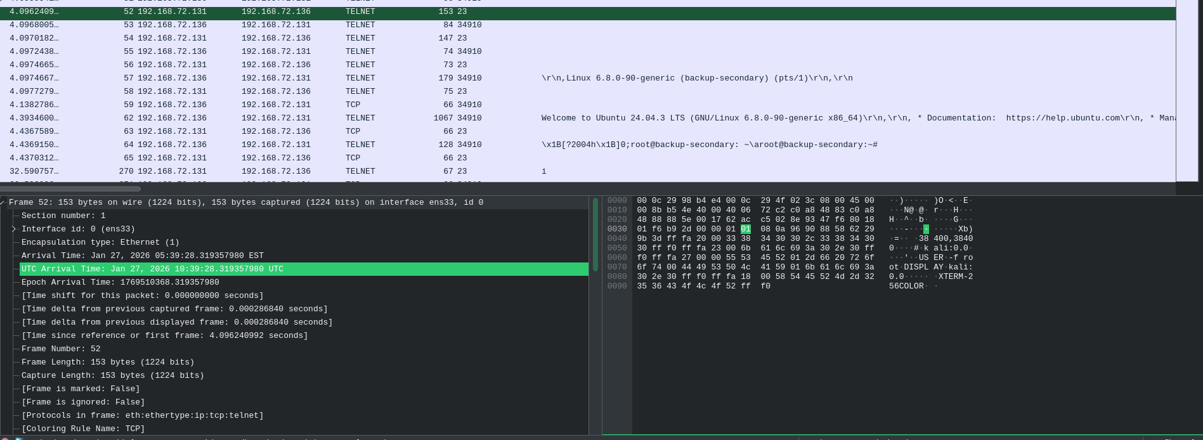Select the UTC Arrival Time field
The image size is (1203, 440).
coord(304,269)
